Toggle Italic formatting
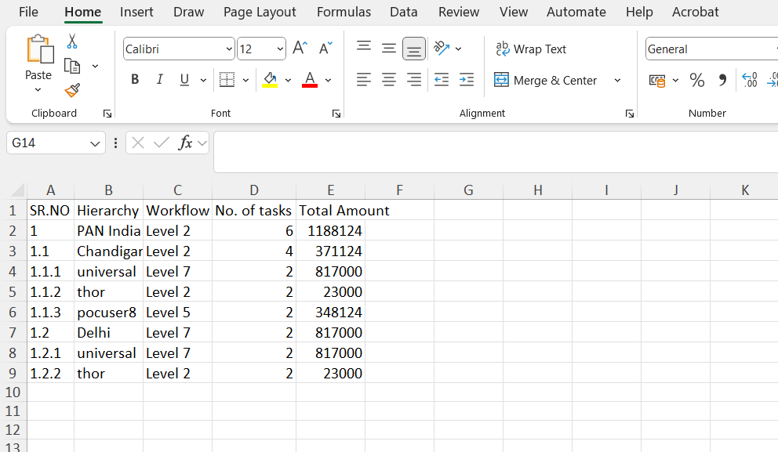The width and height of the screenshot is (778, 452). point(160,80)
